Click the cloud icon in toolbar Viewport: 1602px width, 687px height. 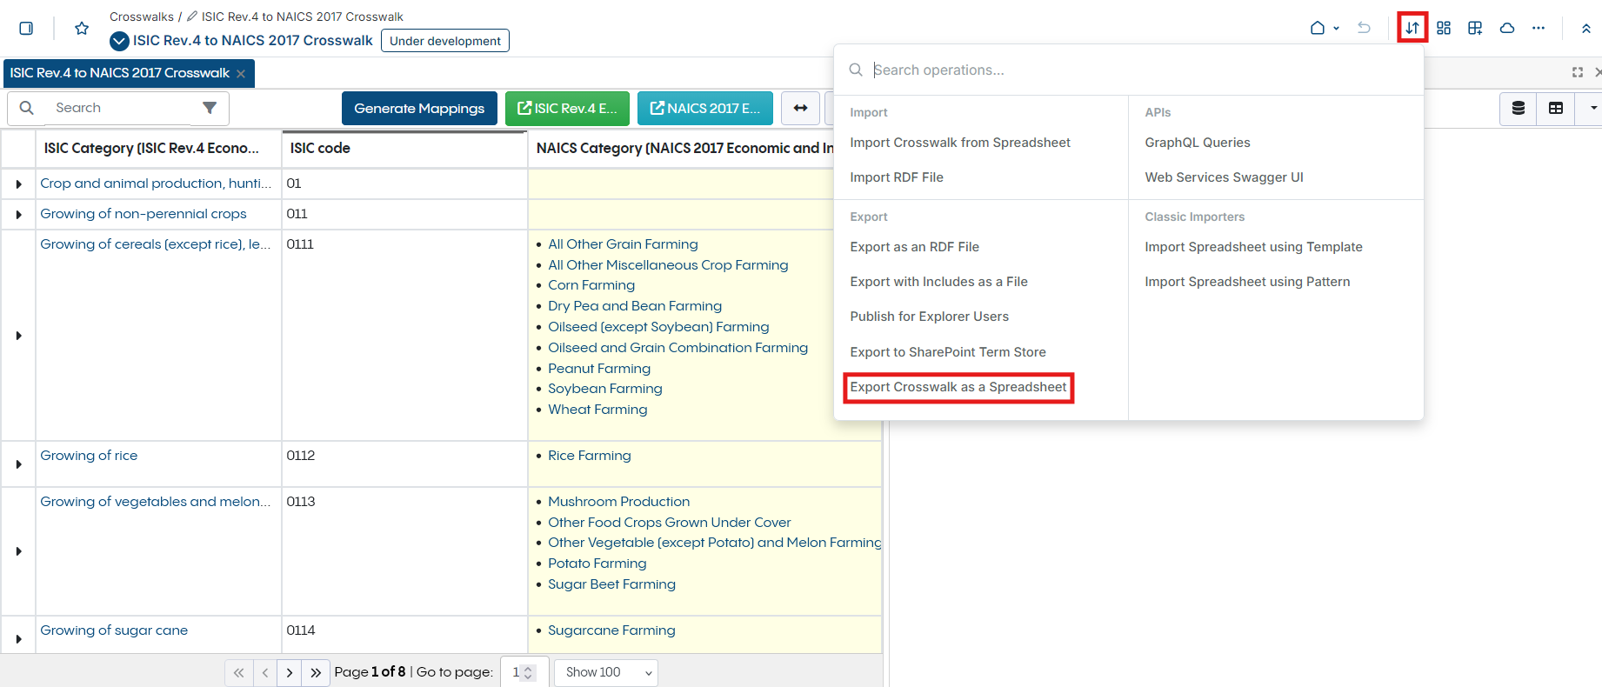click(x=1507, y=29)
